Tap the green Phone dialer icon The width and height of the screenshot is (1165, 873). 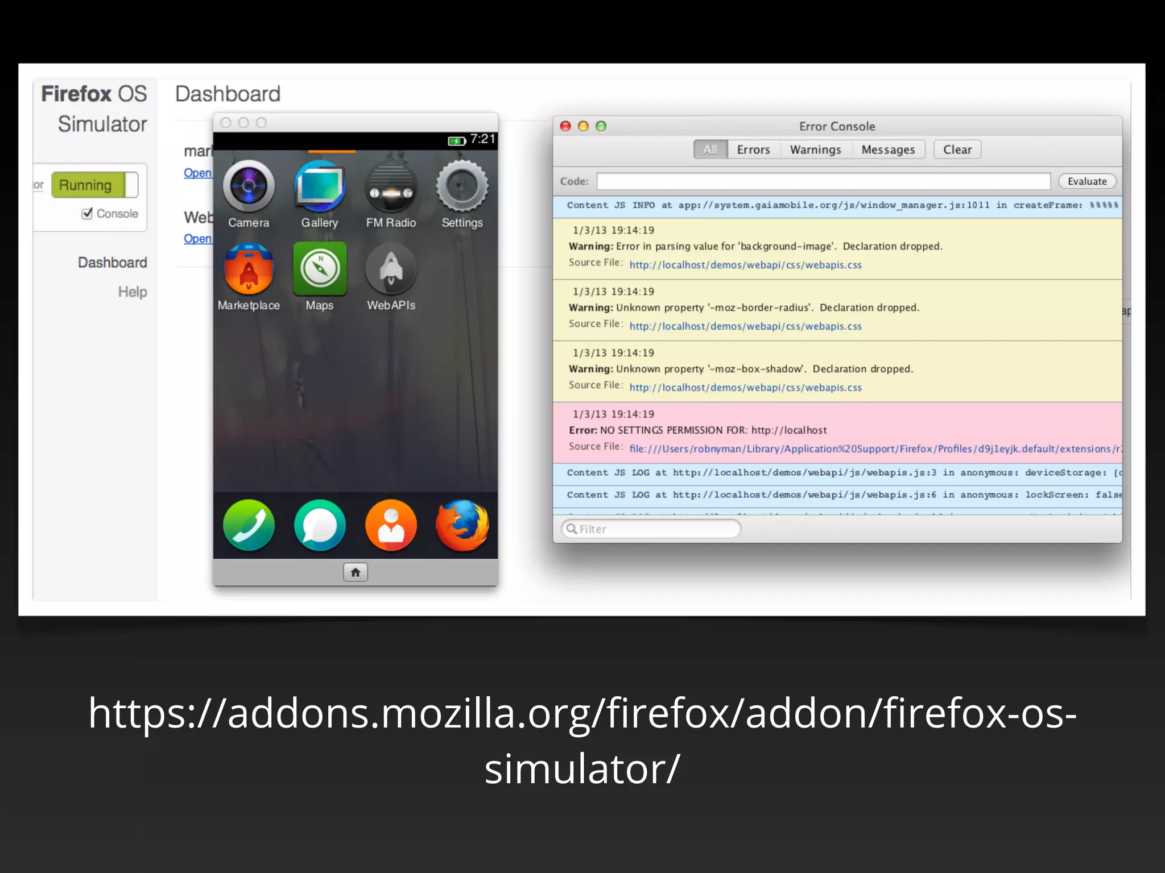[x=249, y=525]
